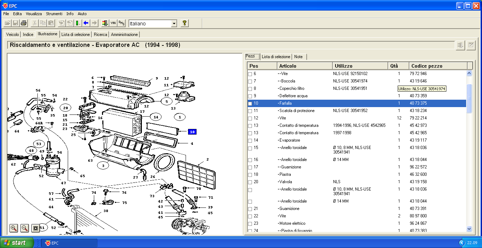This screenshot has height=248, width=482.
Task: Print the current illustration page
Action: [x=24, y=23]
